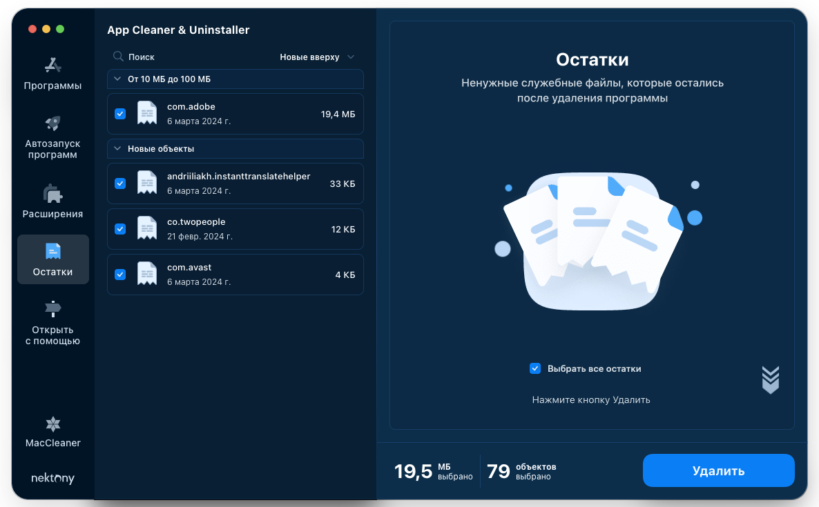Toggle Выбрать все остатки checkbox
819x507 pixels.
coord(535,368)
